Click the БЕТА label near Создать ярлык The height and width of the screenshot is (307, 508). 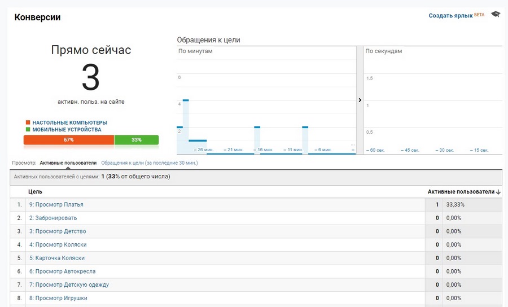[x=479, y=15]
